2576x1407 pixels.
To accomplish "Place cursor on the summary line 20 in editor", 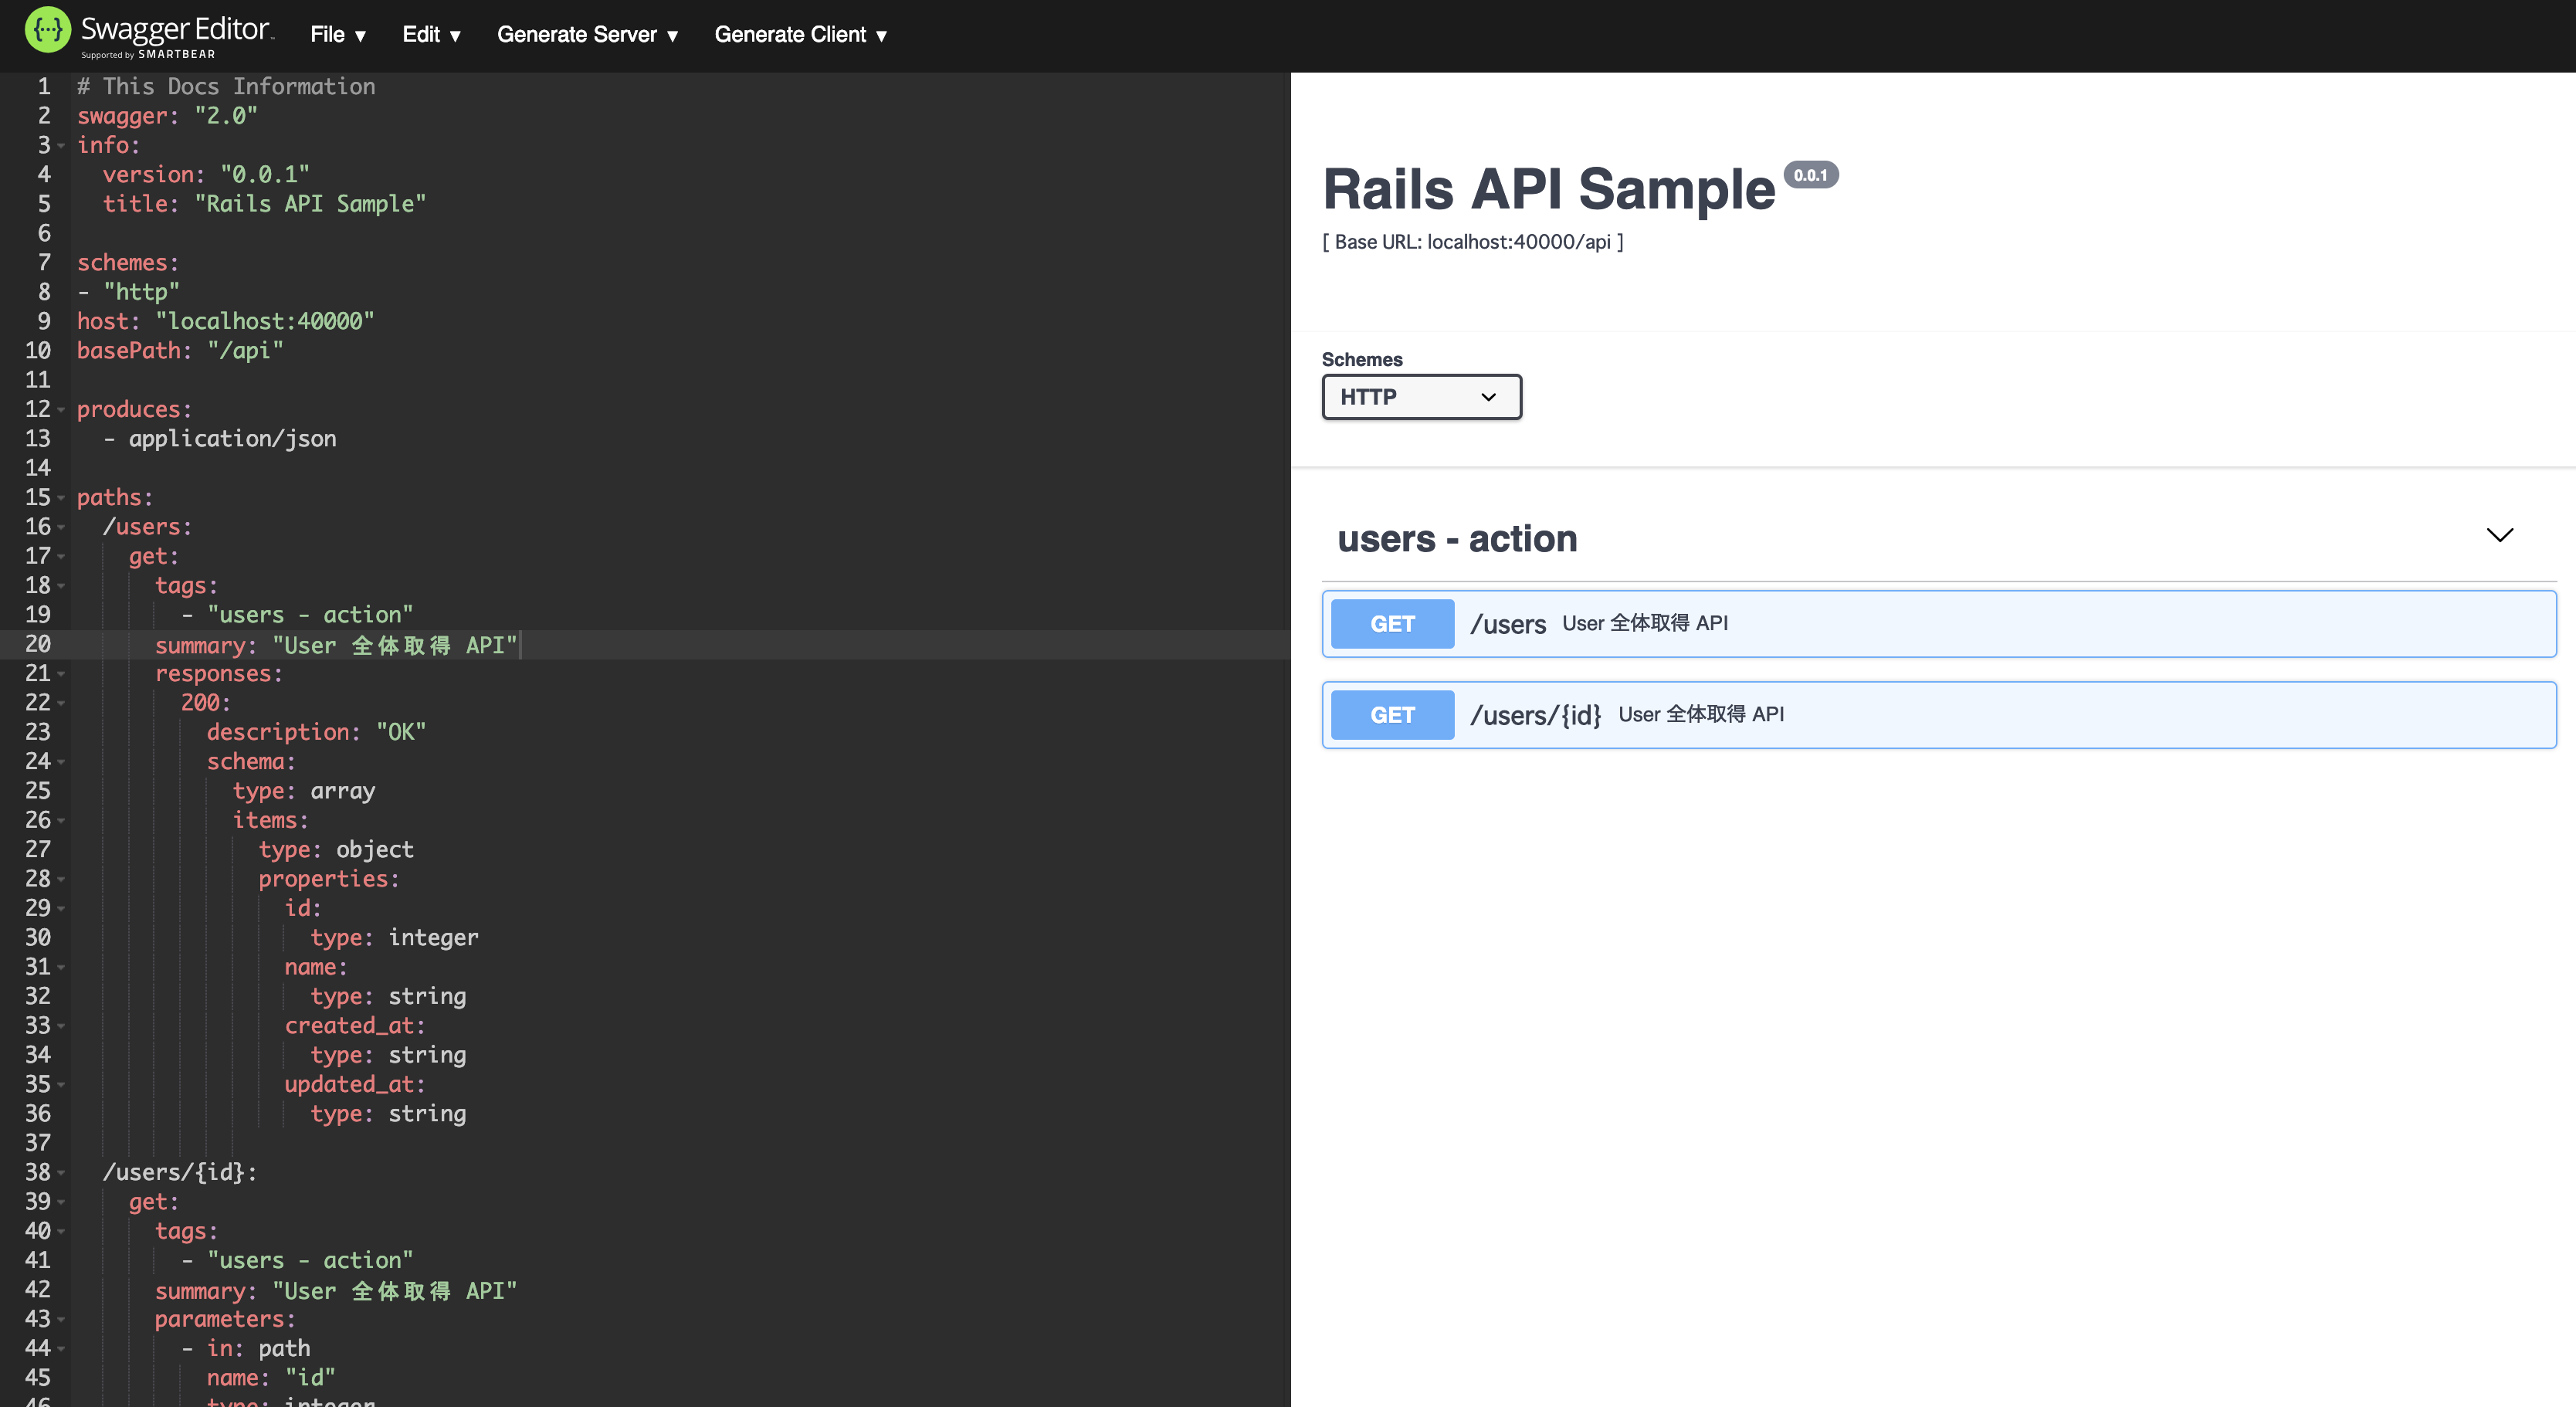I will (400, 645).
